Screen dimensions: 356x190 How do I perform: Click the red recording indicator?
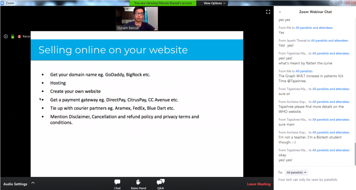19,36
